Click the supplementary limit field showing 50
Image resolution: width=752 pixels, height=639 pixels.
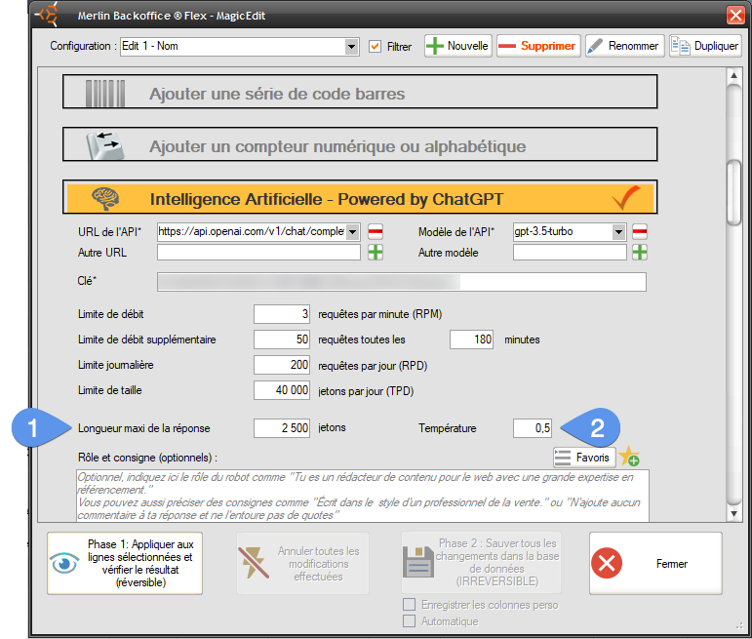282,339
